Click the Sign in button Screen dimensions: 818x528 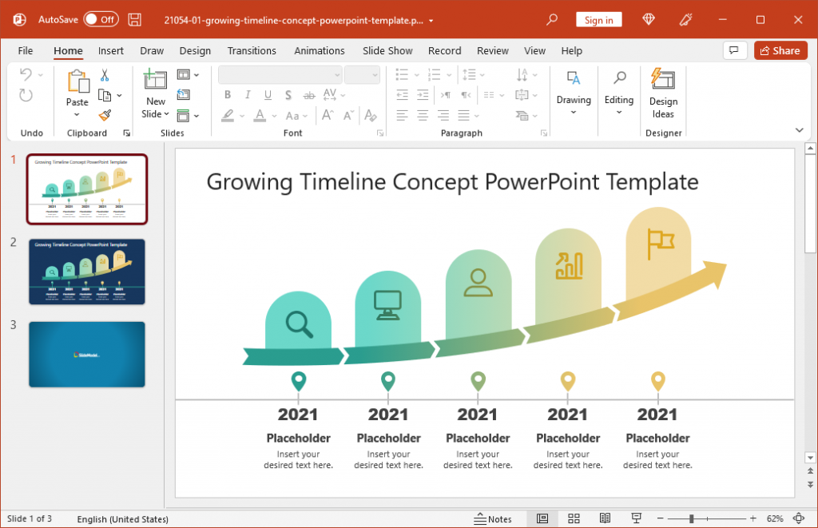pyautogui.click(x=598, y=18)
